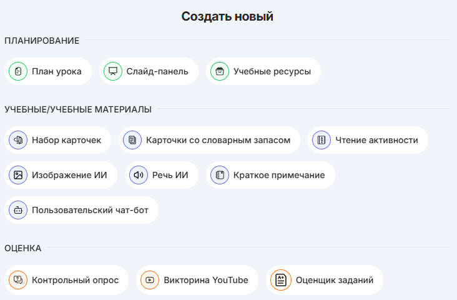457x300 pixels.
Task: Create a Контрольный опрос
Action: click(66, 280)
